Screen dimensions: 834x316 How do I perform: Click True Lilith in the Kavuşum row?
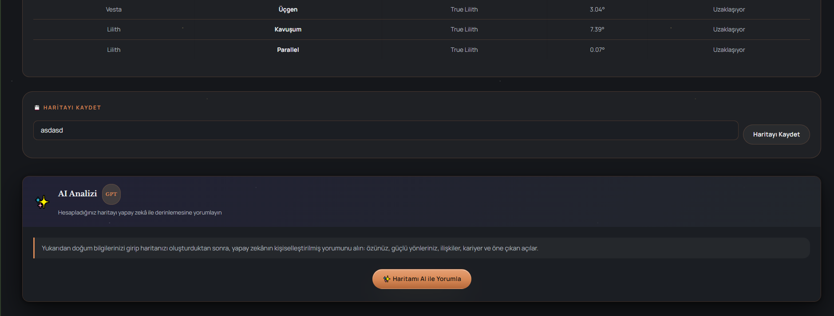pyautogui.click(x=464, y=29)
